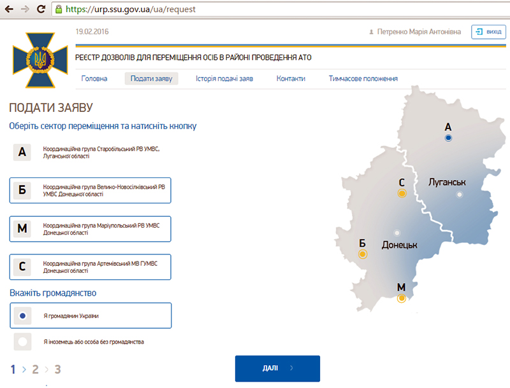Click the Оберіть сектор переміщення instruction text
This screenshot has width=510, height=388.
103,126
